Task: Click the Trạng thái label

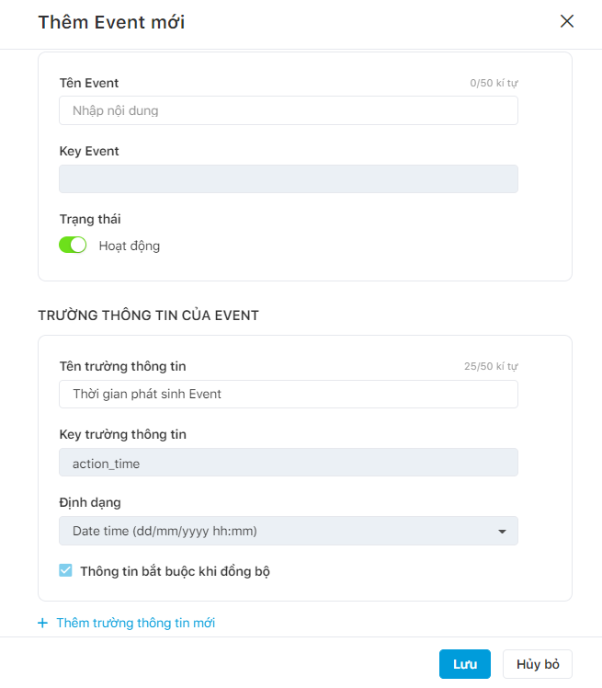Action: click(90, 219)
